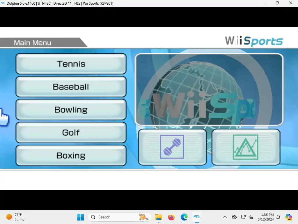Screen dimensions: 298x224
Task: Open the Windows Start menu
Action: tap(80, 217)
